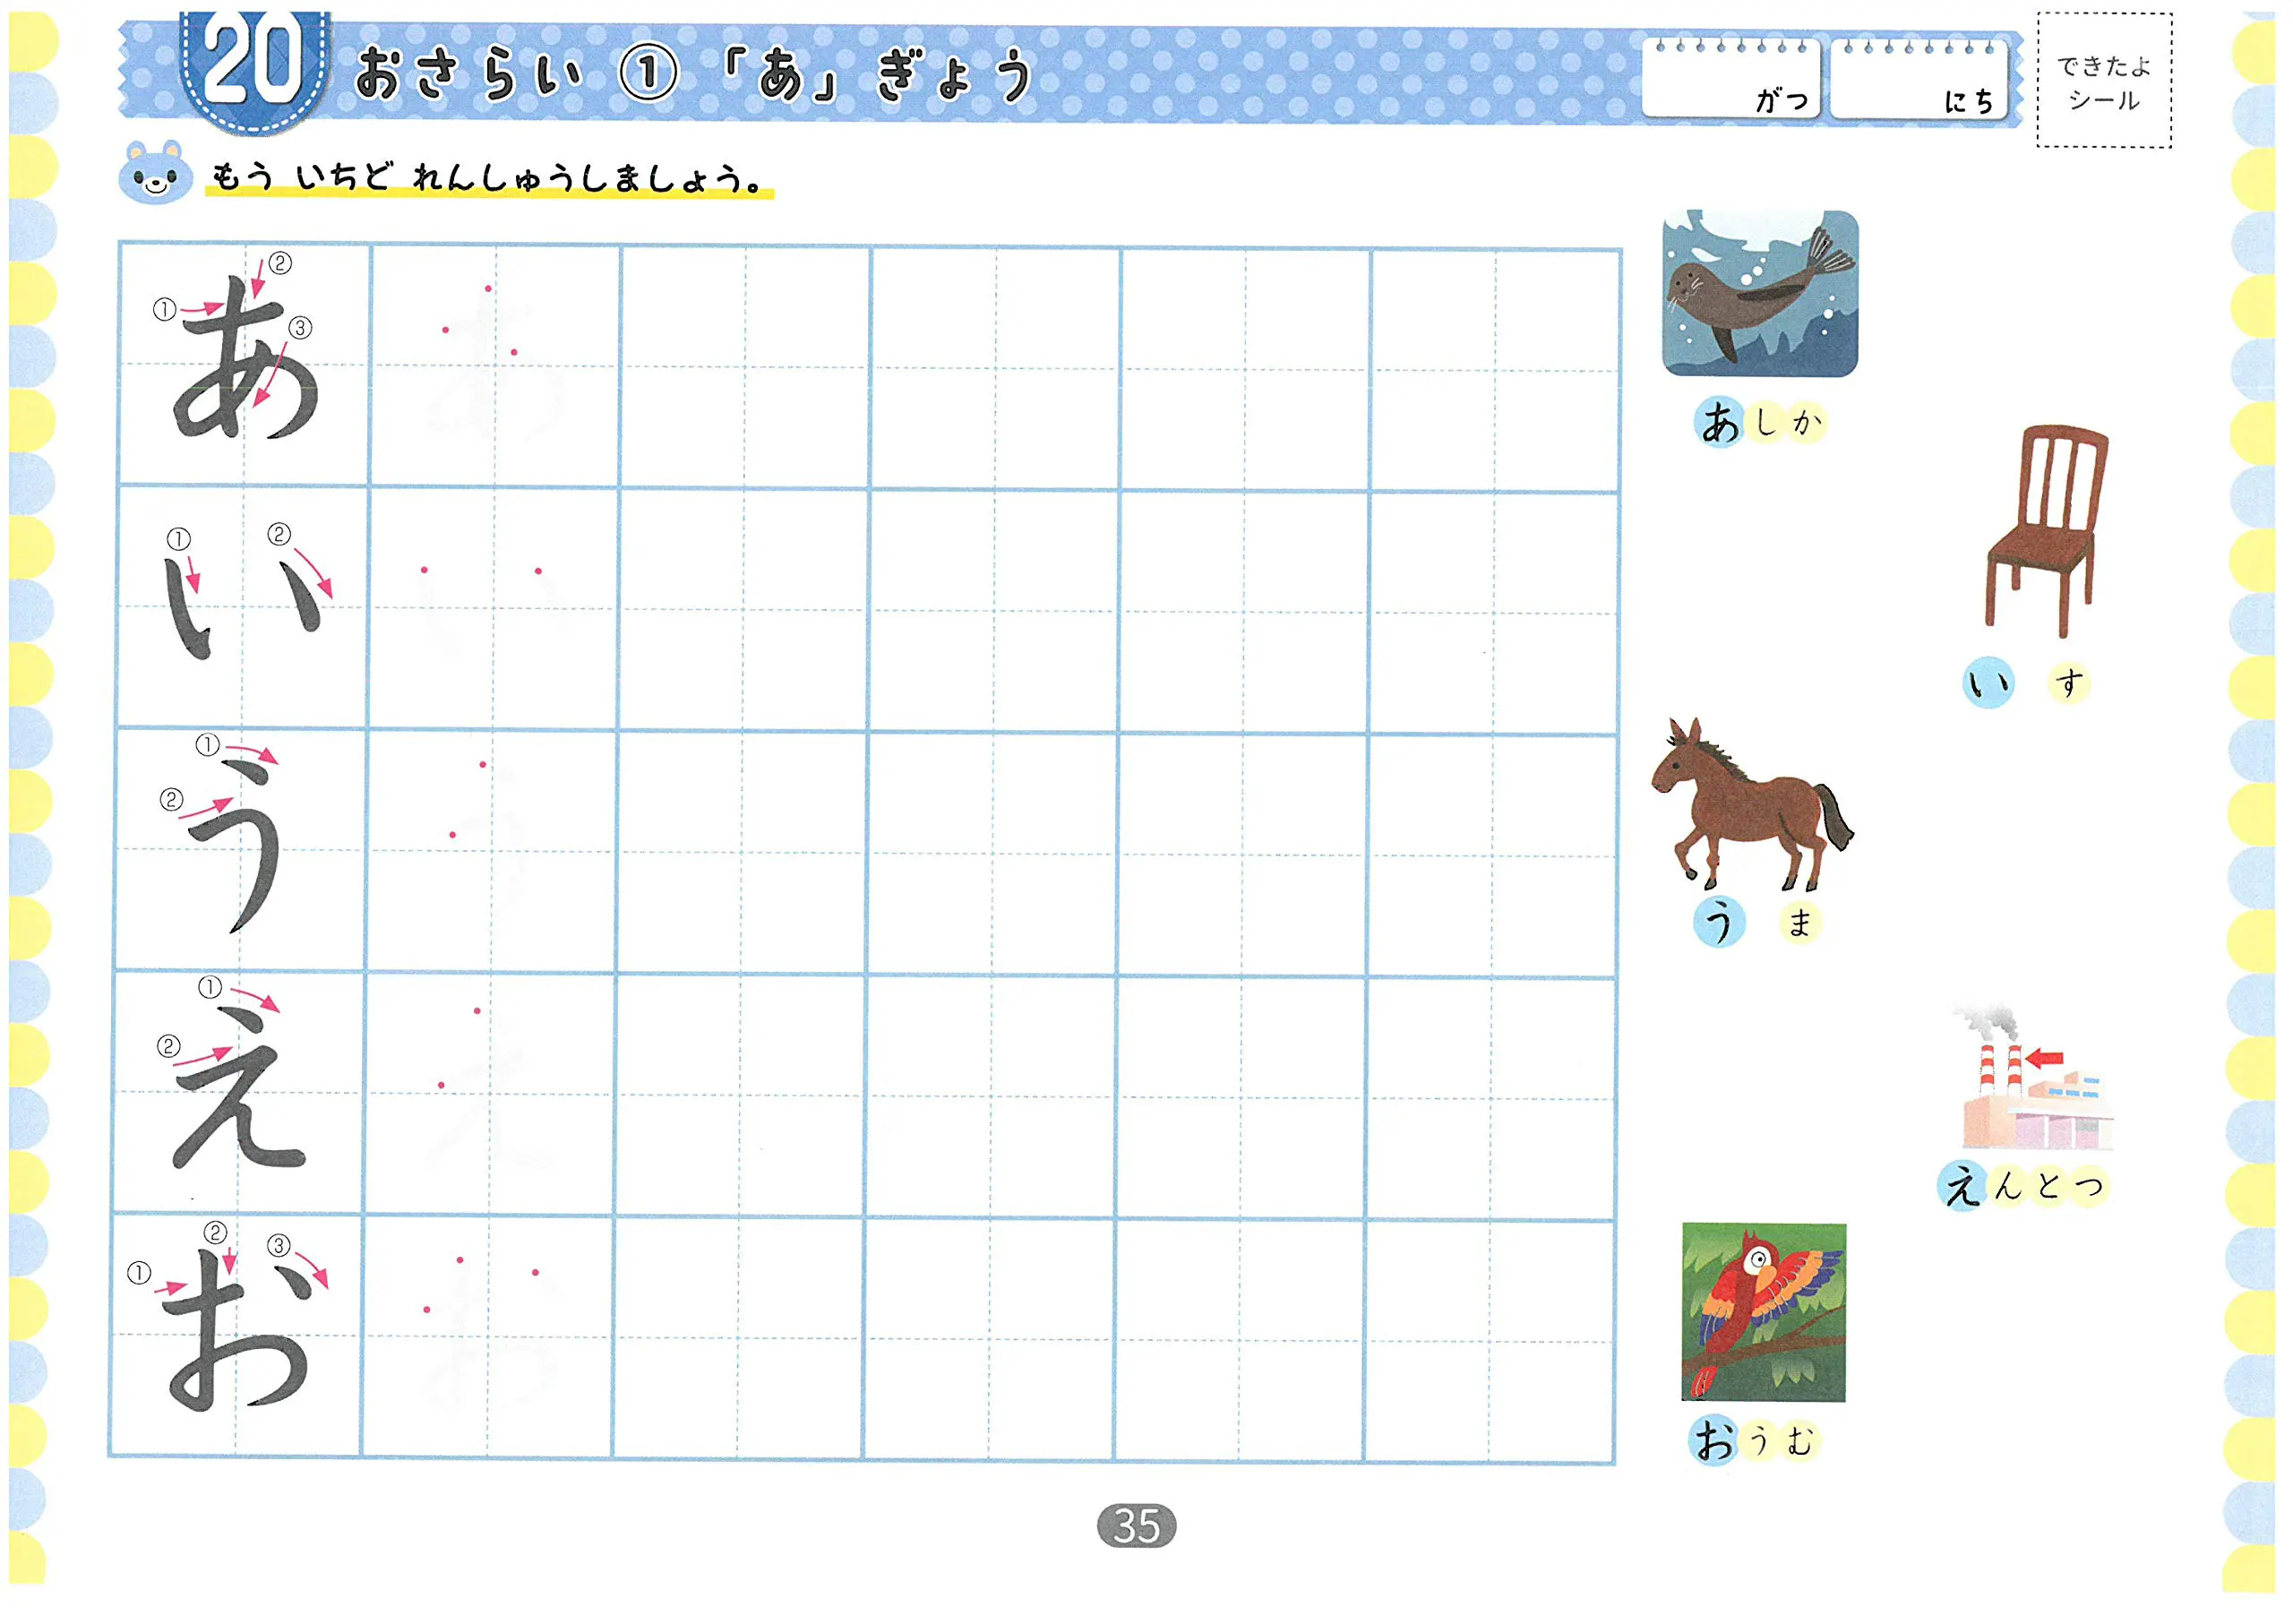
Task: Click the instruction もう いちど れんしゅうしましょう
Action: (489, 178)
